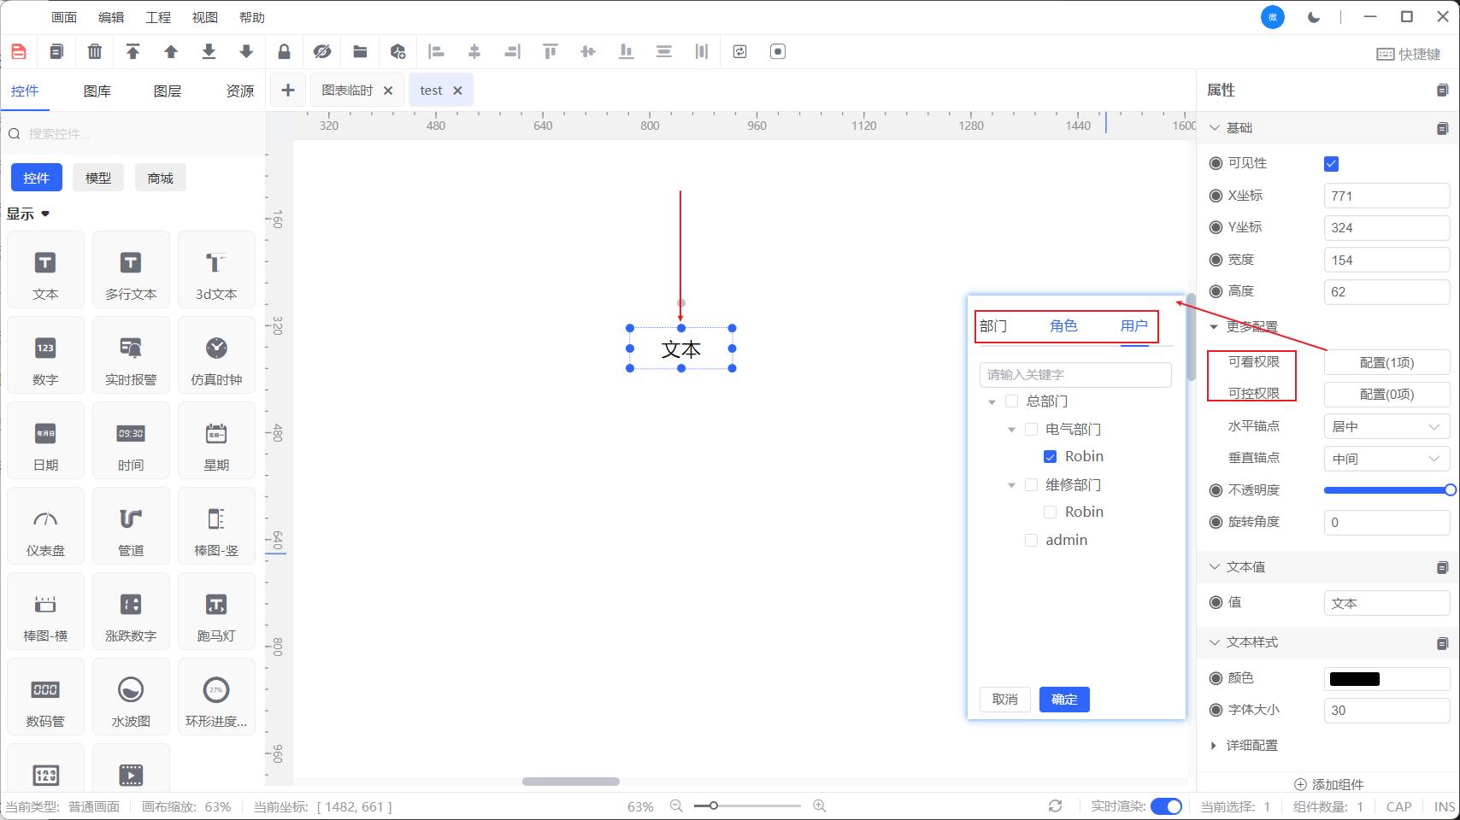Open the 水平锚点 dropdown
This screenshot has height=820, width=1460.
[1386, 427]
